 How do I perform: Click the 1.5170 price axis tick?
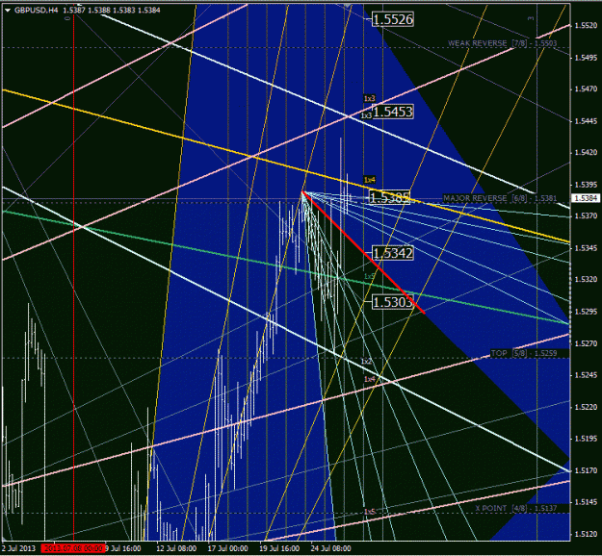(586, 470)
